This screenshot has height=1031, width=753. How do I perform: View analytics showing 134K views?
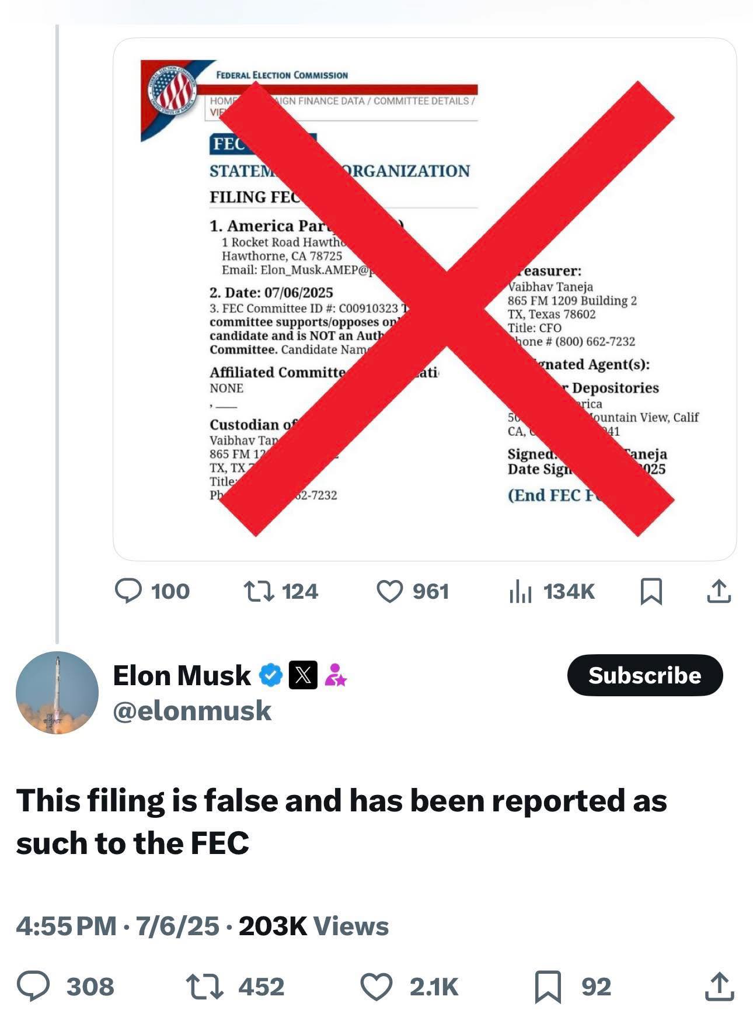tap(521, 591)
